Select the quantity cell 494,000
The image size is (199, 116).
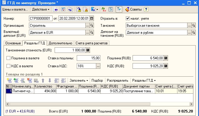tap(45, 91)
